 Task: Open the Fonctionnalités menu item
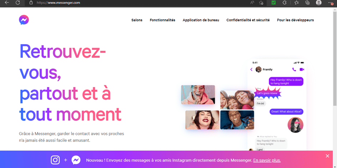click(163, 20)
